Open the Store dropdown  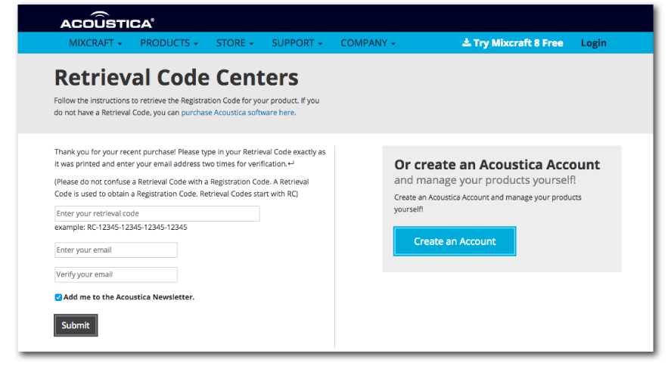235,43
